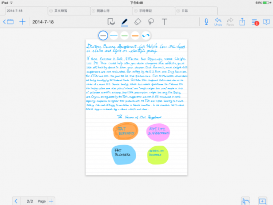Open page list with notification badge

click(255, 22)
